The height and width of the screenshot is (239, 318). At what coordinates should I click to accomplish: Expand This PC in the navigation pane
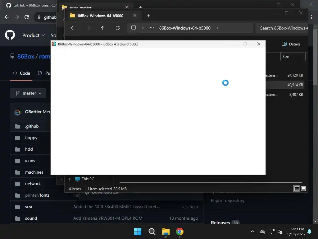[70, 179]
